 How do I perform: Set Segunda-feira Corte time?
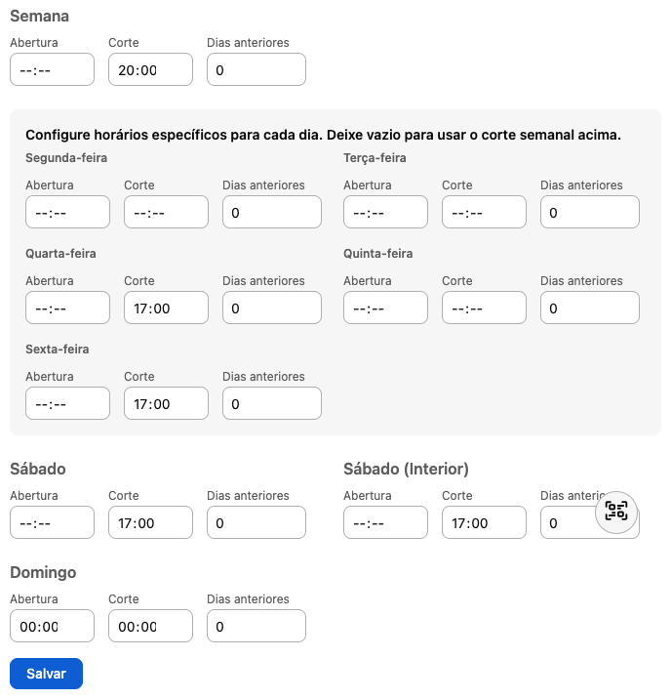point(166,212)
